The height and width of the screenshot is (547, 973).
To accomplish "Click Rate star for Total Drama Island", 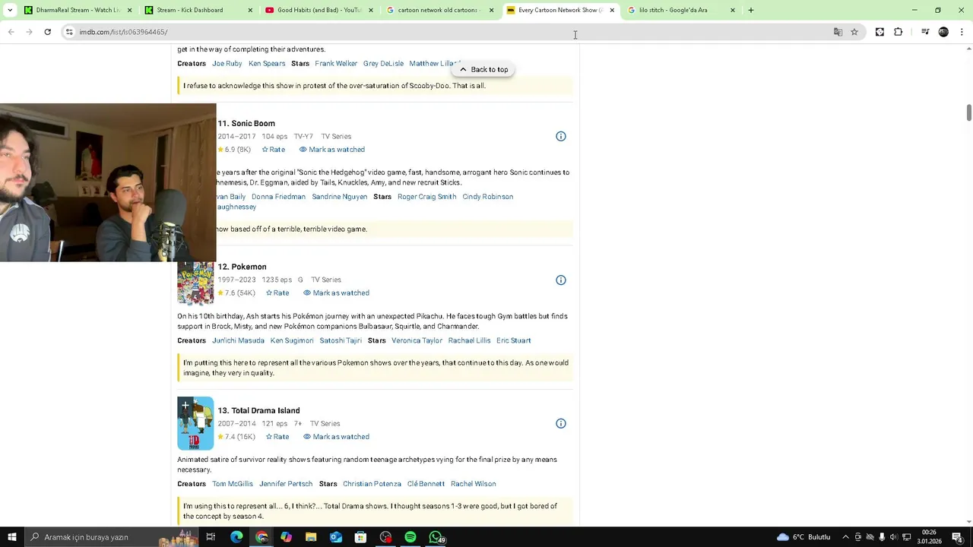I will click(277, 437).
